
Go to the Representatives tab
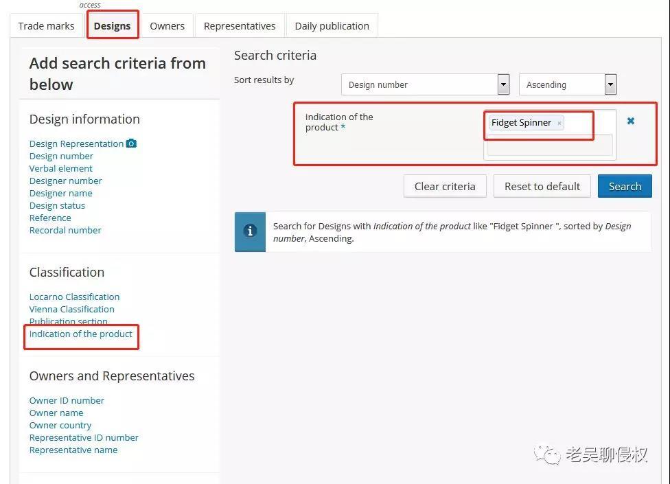click(240, 26)
